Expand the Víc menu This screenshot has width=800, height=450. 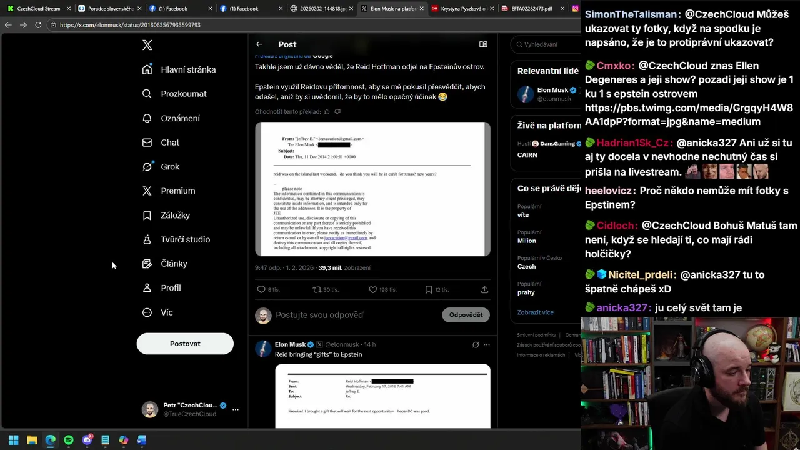tap(158, 312)
